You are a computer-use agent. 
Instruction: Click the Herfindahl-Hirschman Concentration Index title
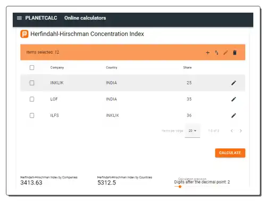[87, 34]
